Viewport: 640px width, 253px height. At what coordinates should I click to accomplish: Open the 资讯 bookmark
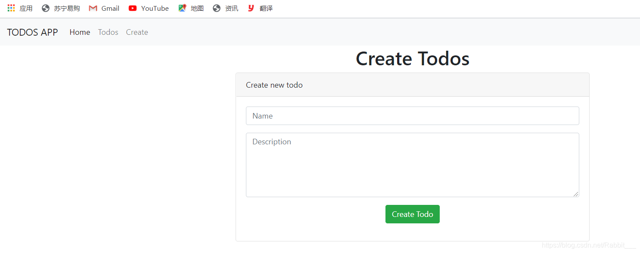(x=225, y=8)
